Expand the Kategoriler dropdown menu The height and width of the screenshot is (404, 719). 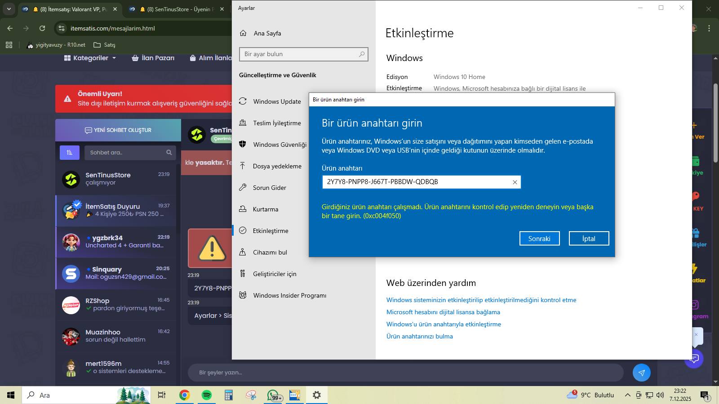(x=90, y=58)
